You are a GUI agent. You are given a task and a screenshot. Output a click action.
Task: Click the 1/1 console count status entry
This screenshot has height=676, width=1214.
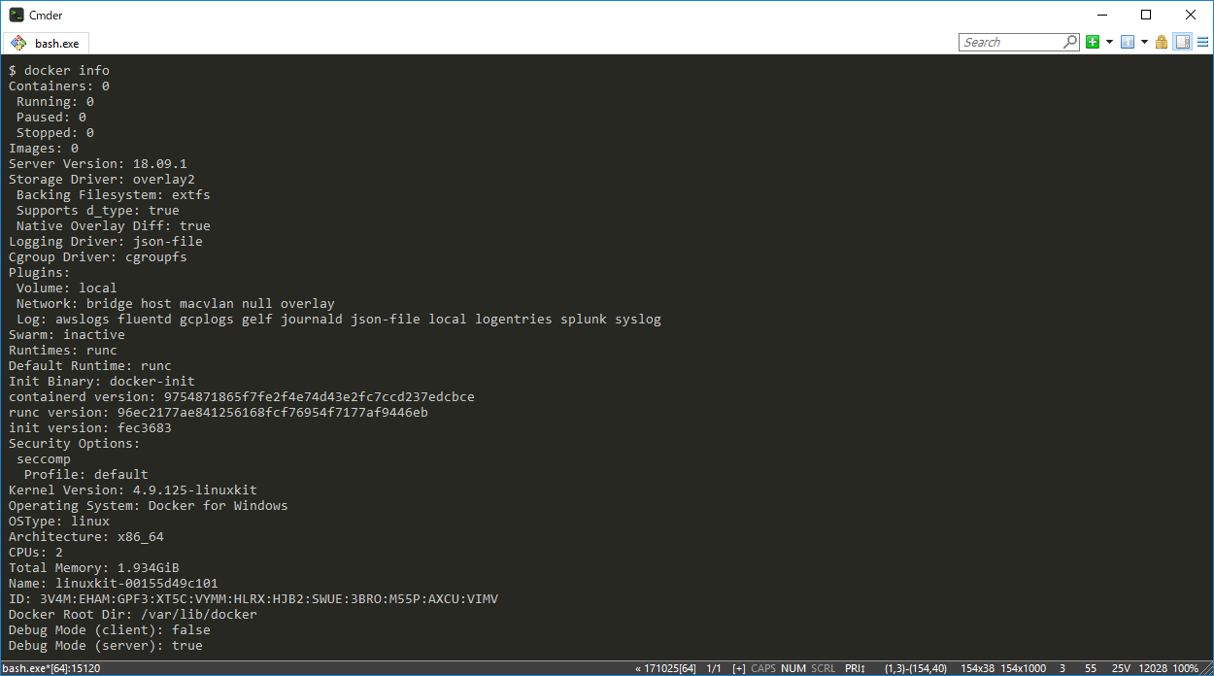click(x=714, y=668)
